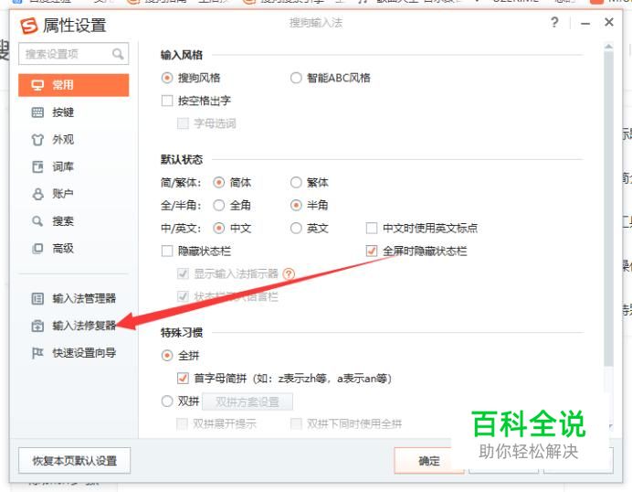This screenshot has width=632, height=492.
Task: Choose 繁体 radio button
Action: (296, 183)
